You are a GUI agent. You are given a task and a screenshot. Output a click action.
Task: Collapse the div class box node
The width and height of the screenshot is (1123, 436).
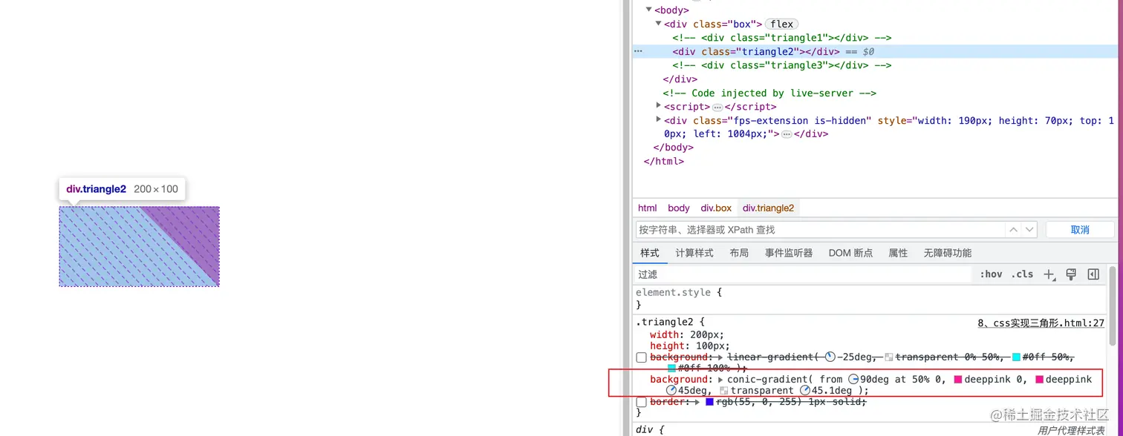pyautogui.click(x=658, y=24)
